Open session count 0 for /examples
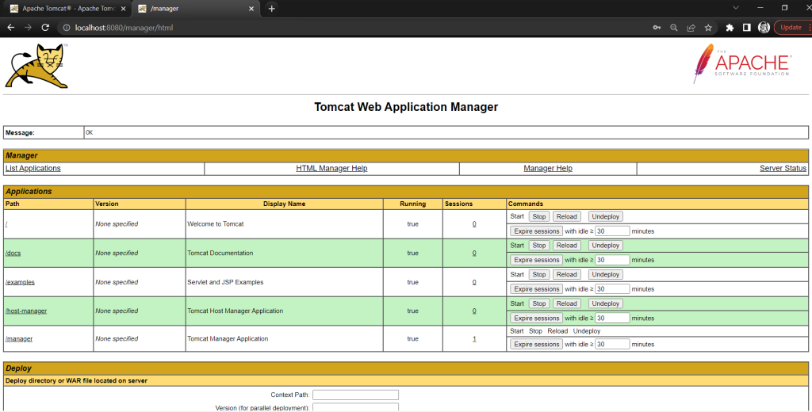Image resolution: width=812 pixels, height=412 pixels. (x=474, y=282)
